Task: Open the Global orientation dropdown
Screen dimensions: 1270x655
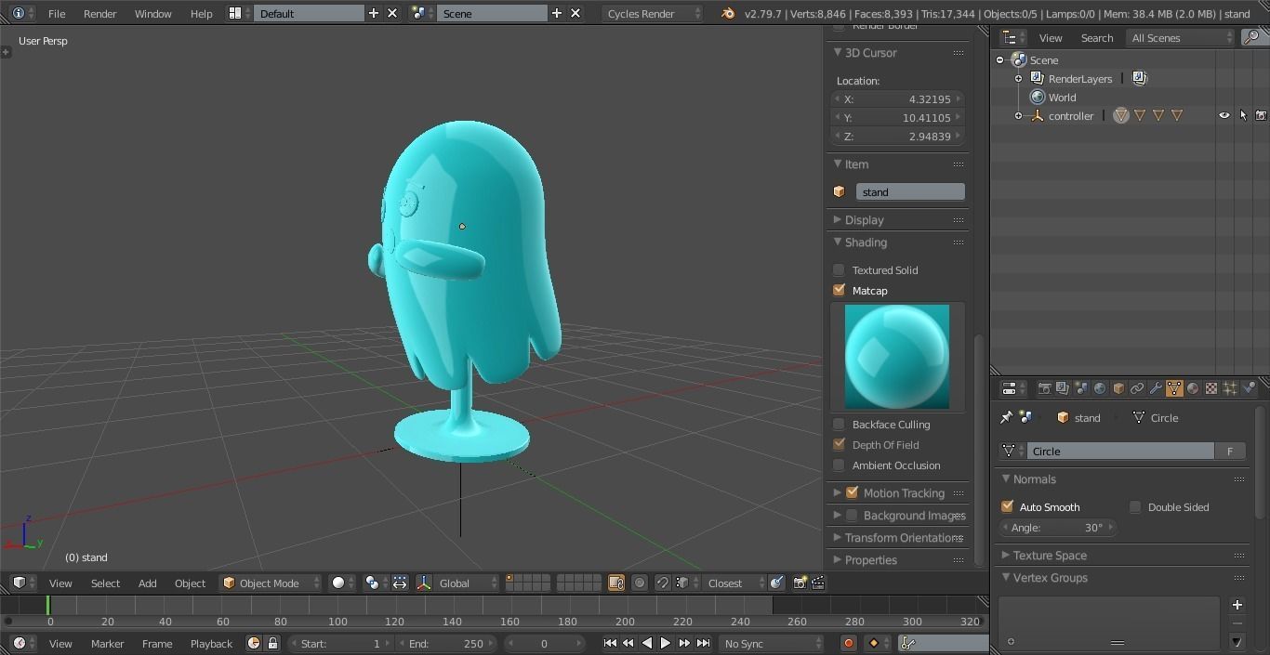Action: pos(468,583)
